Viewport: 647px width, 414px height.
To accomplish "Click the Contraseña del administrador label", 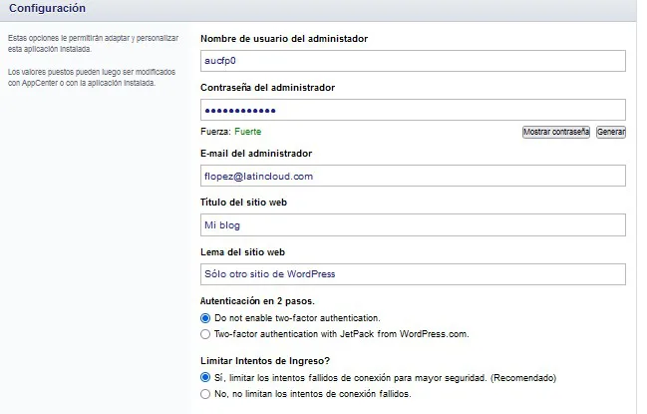I will tap(267, 87).
